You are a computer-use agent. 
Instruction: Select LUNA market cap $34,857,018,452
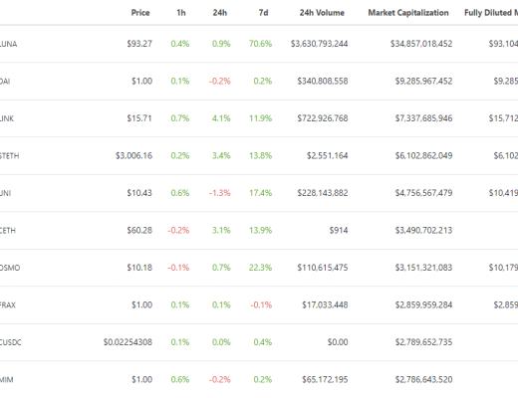tap(421, 44)
